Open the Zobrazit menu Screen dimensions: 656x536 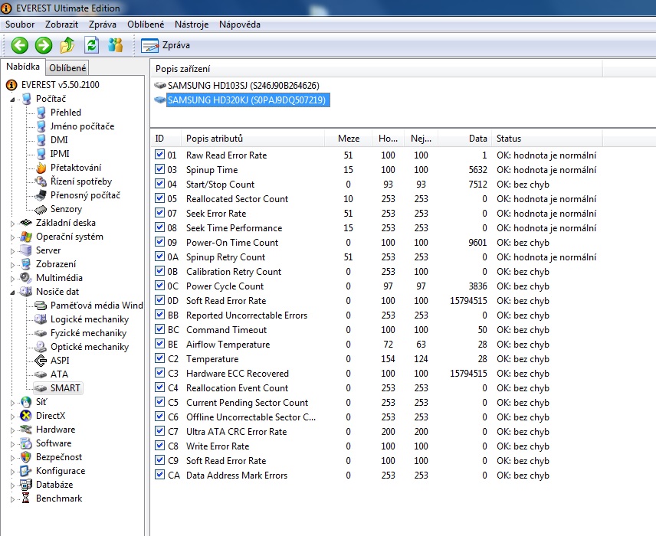coord(61,25)
